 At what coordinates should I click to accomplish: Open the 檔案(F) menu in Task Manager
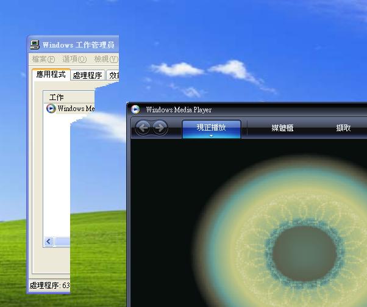click(43, 59)
